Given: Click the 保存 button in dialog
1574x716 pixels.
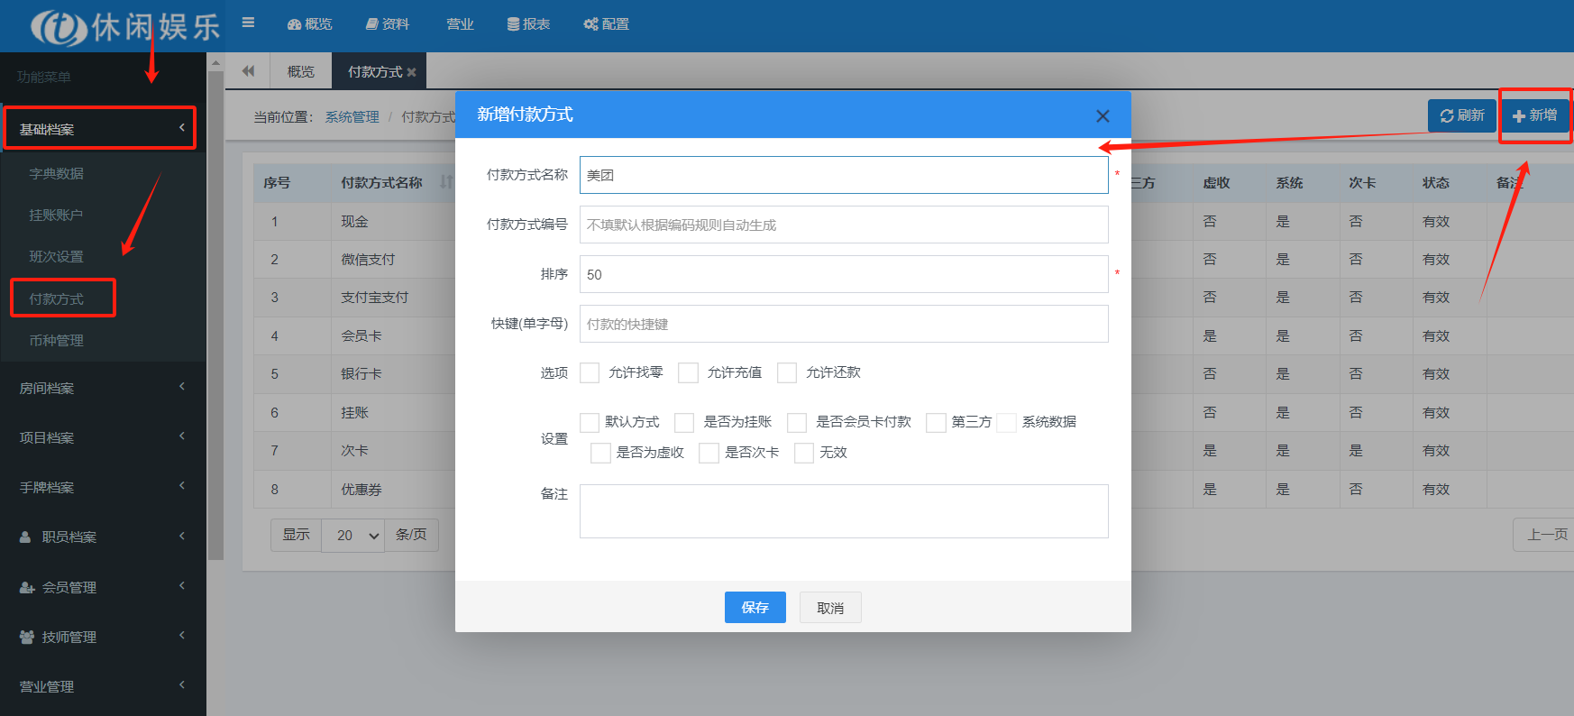Looking at the screenshot, I should click(x=755, y=608).
